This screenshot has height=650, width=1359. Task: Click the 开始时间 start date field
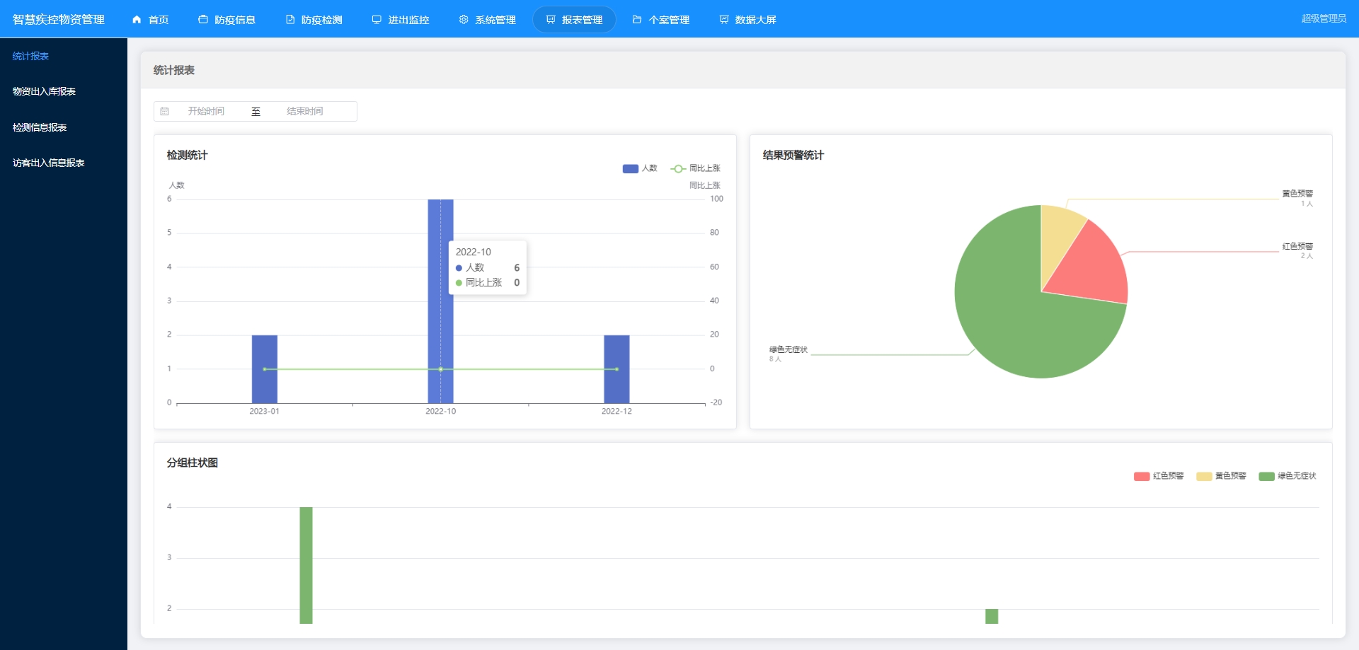click(x=206, y=112)
